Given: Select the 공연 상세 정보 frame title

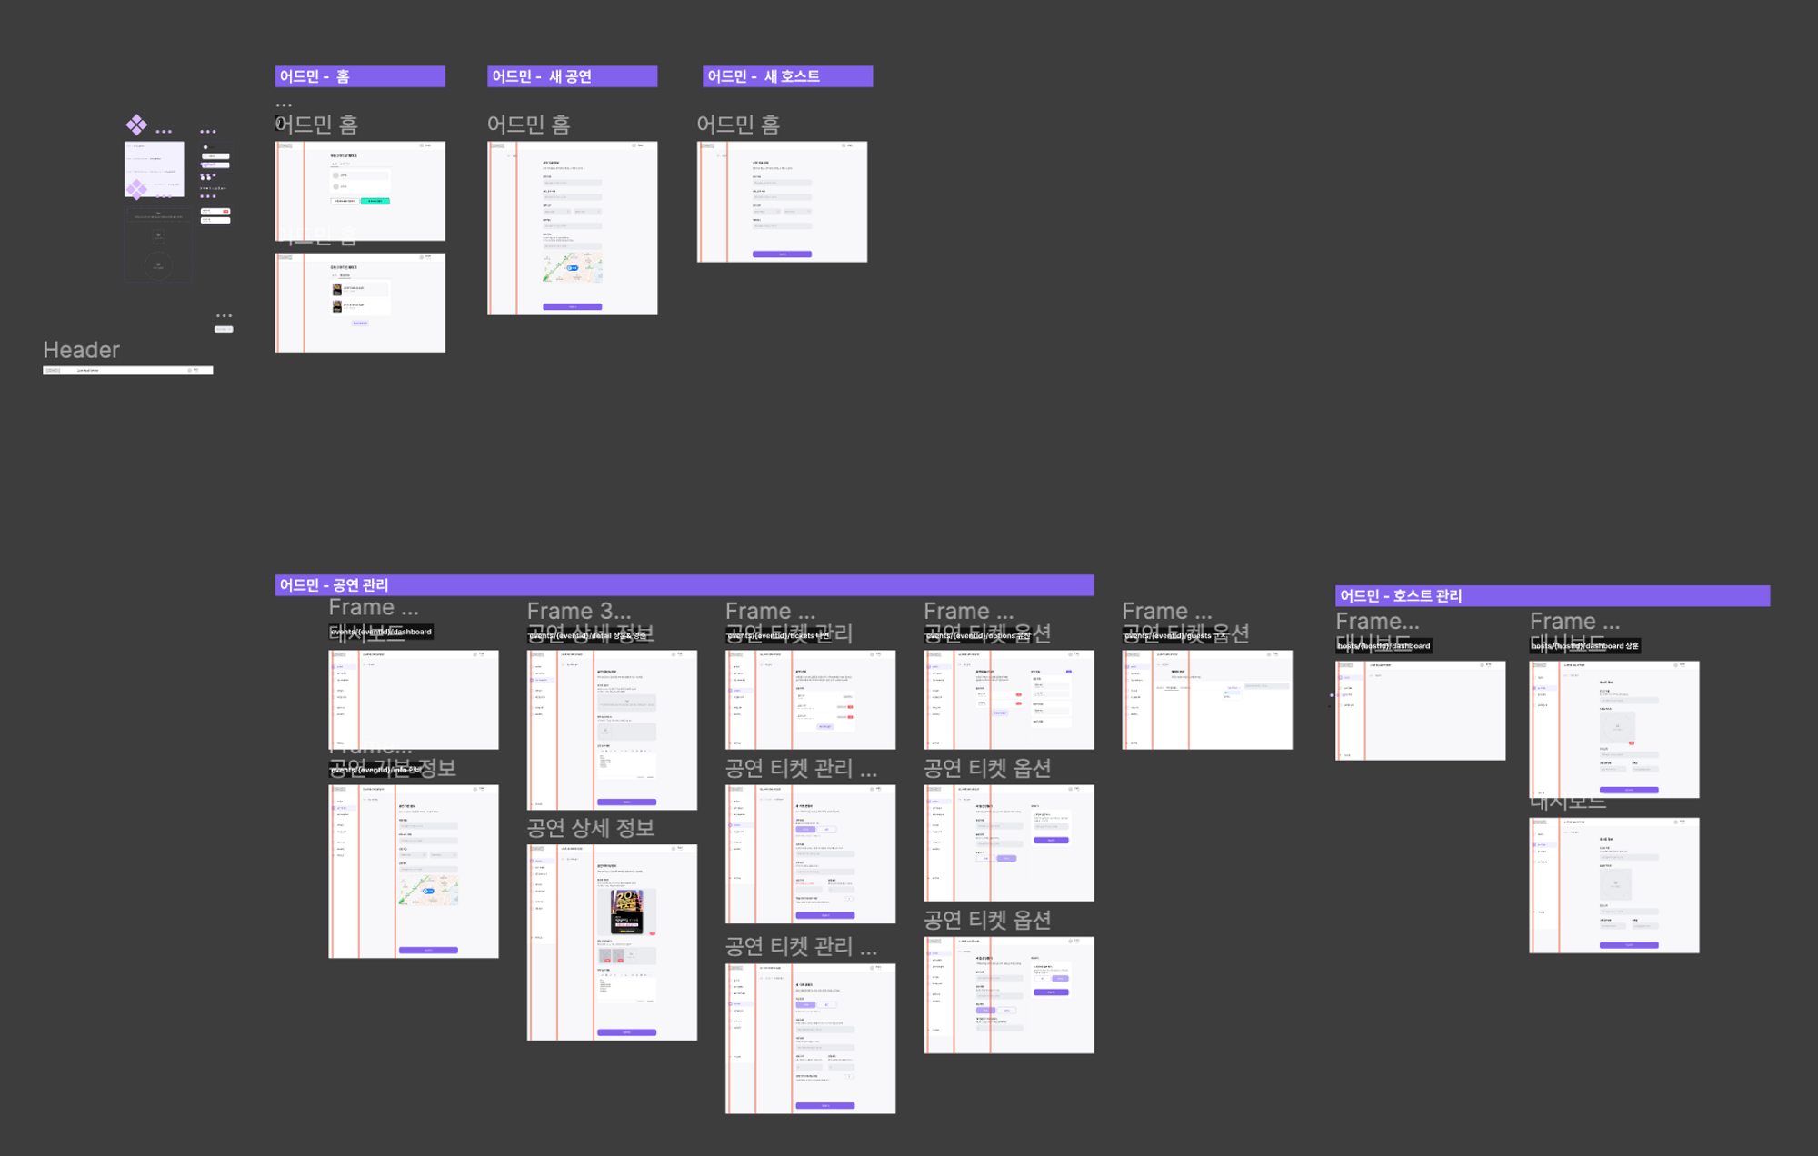Looking at the screenshot, I should pos(591,828).
